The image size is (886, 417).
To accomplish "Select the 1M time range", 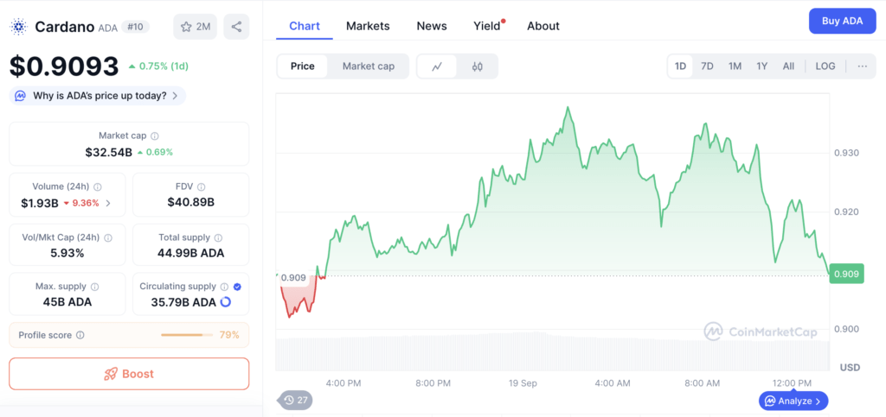I will 735,66.
